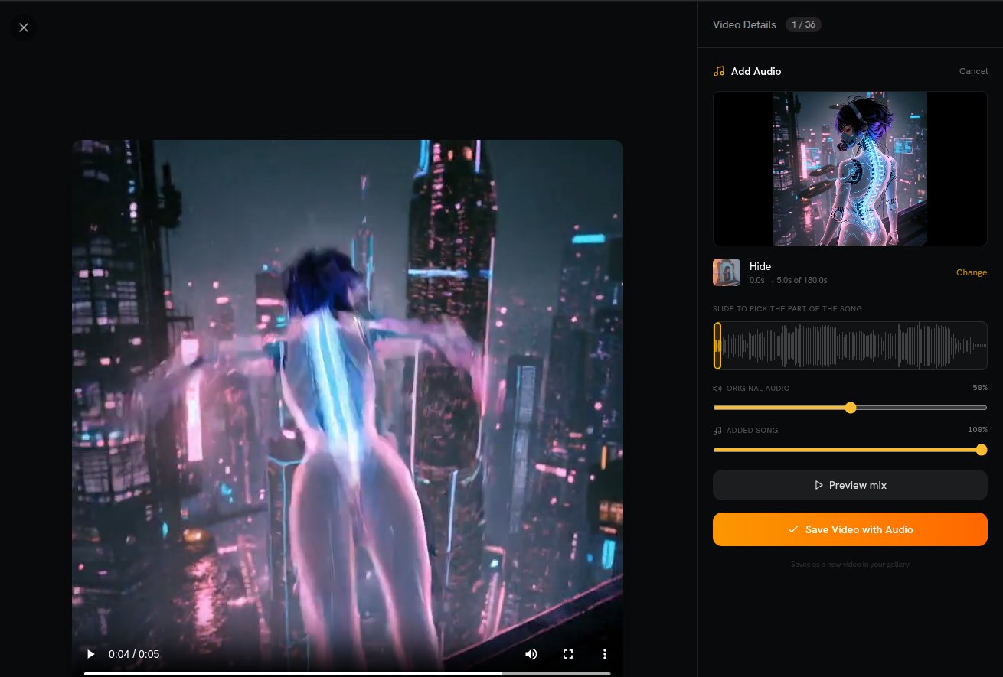This screenshot has width=1003, height=677.
Task: Enter fullscreen mode for the video
Action: point(568,654)
